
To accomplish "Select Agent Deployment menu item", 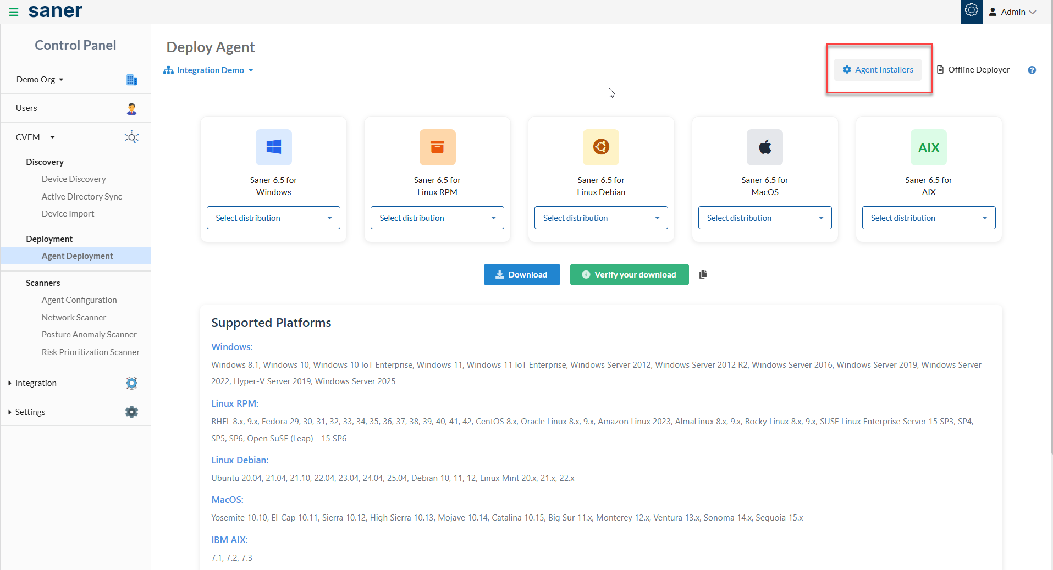I will (76, 256).
